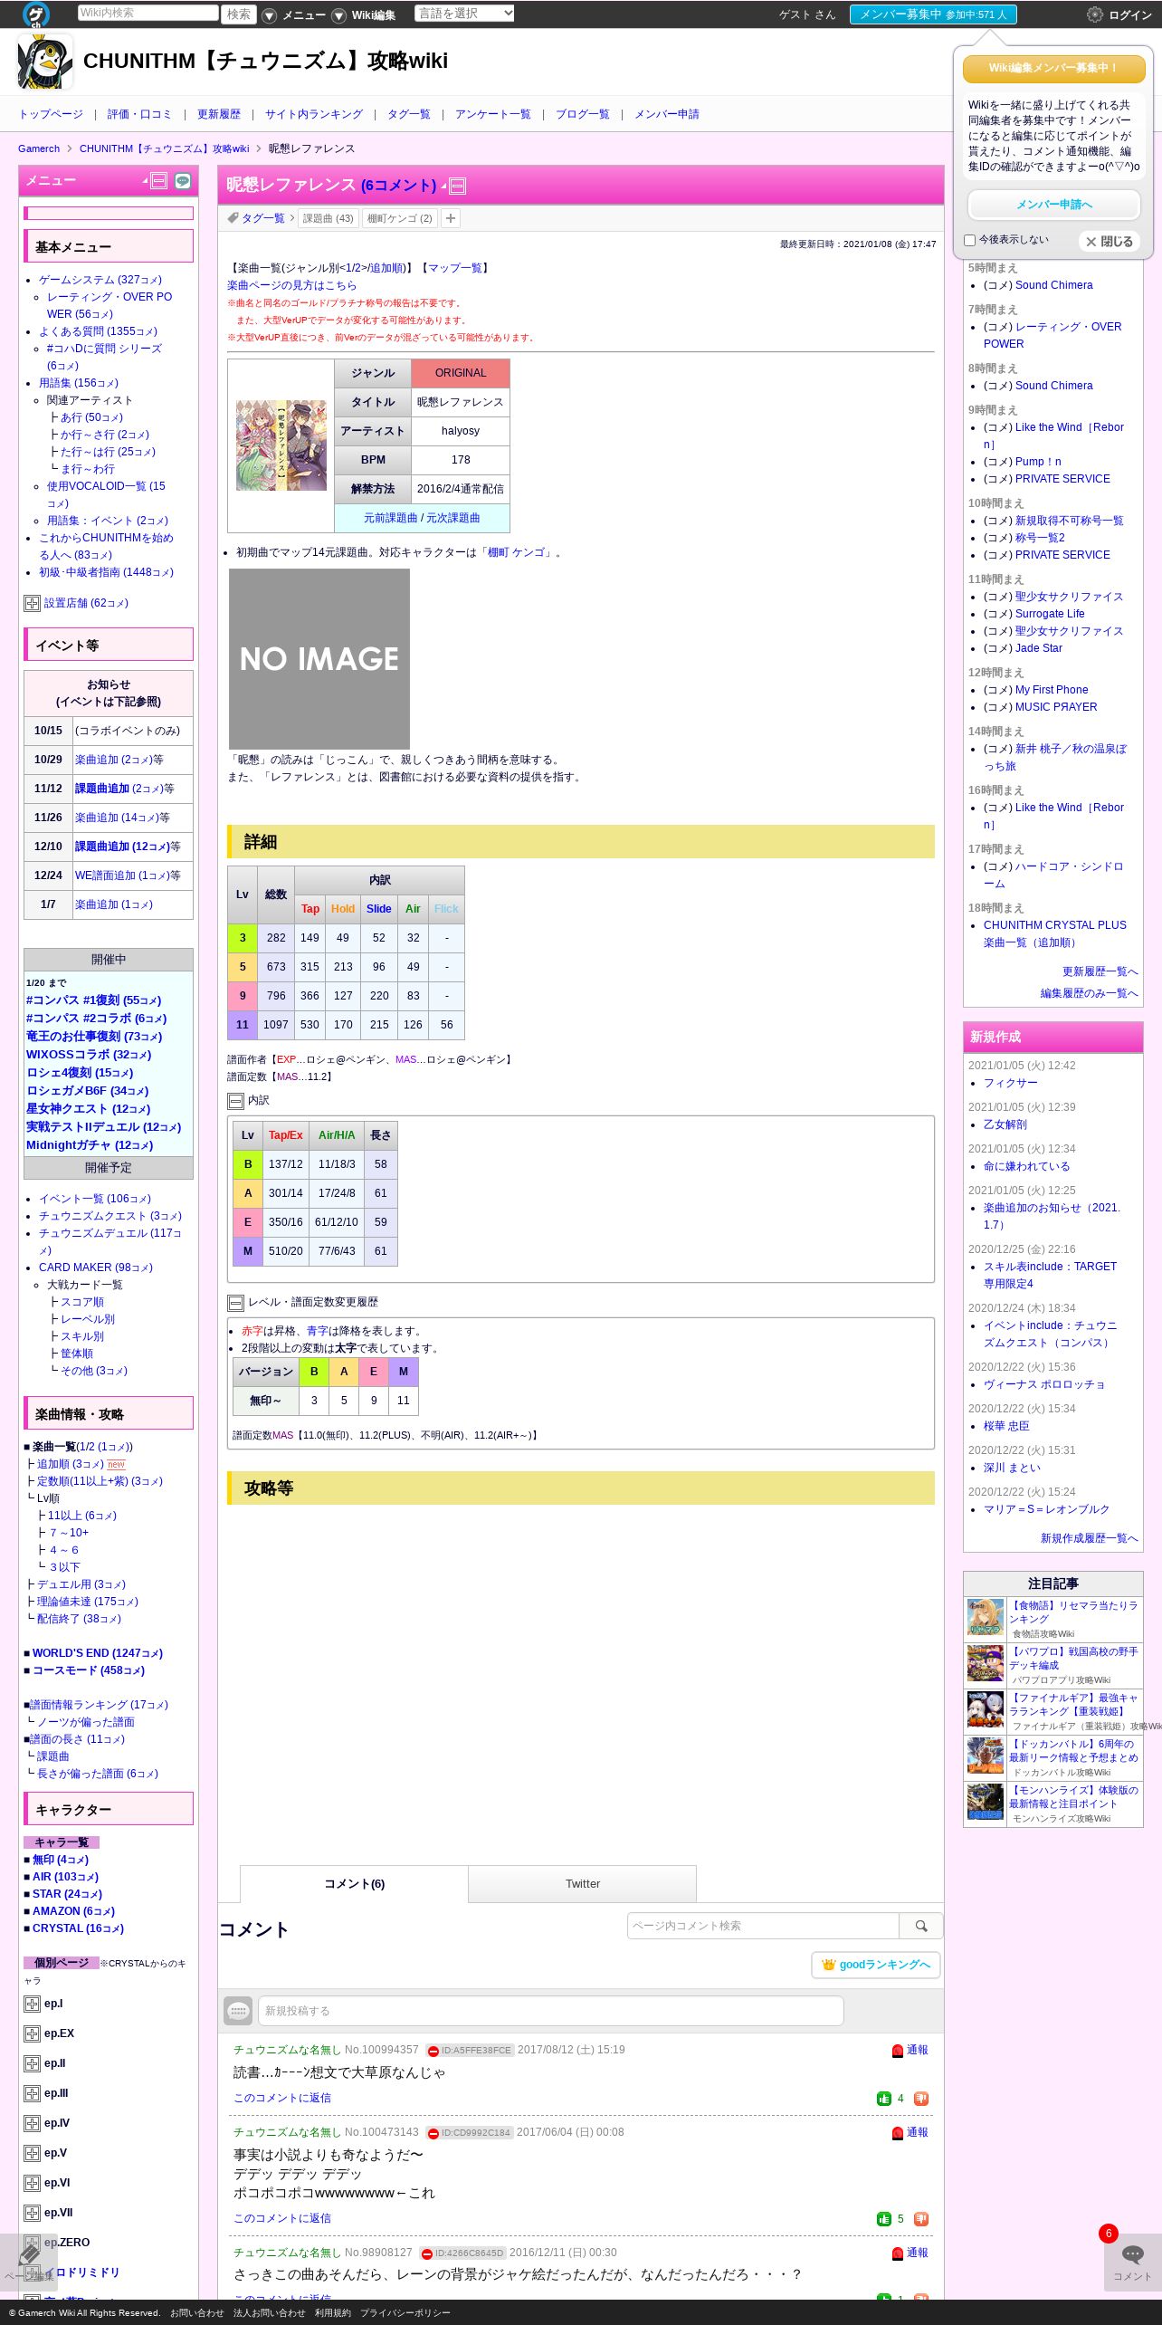The width and height of the screenshot is (1162, 2325).
Task: Open the 課題曲 (43) tag
Action: point(329,218)
